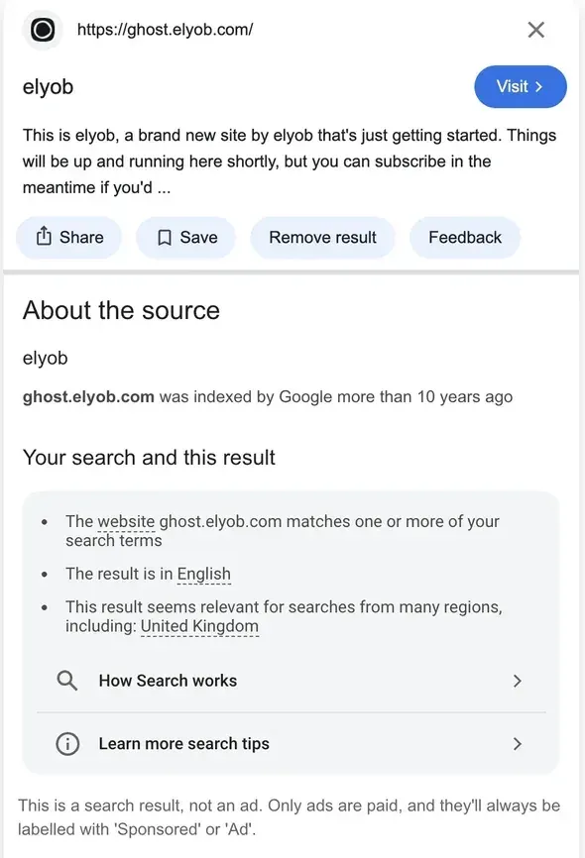Click the dotted 'United Kingdom' term

[x=199, y=626]
